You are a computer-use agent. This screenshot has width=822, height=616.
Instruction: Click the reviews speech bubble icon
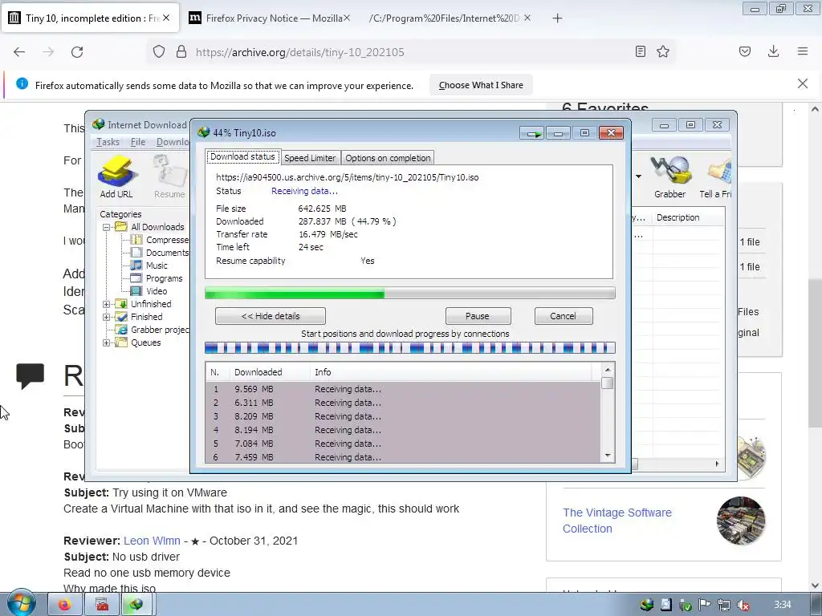tap(30, 375)
